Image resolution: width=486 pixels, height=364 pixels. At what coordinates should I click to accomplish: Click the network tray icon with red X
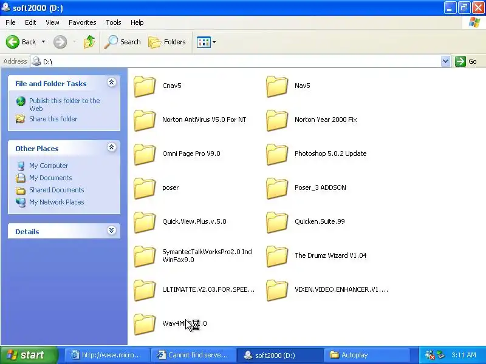430,355
